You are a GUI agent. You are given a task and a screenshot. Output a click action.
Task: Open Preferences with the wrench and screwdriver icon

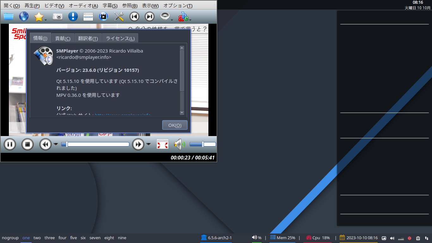coord(119,16)
